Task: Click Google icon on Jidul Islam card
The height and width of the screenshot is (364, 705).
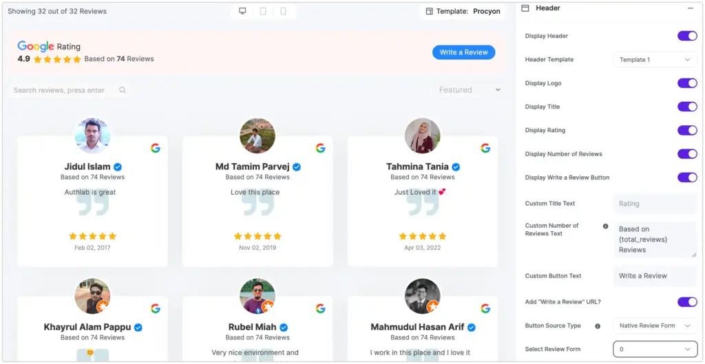Action: 155,148
